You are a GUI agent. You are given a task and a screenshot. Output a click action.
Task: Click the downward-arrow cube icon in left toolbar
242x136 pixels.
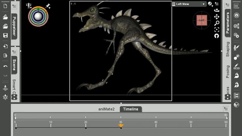tap(5, 88)
